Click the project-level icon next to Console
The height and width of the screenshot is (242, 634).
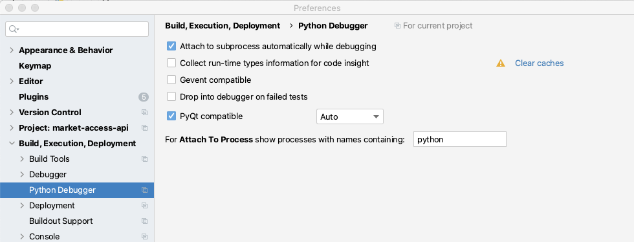[144, 237]
